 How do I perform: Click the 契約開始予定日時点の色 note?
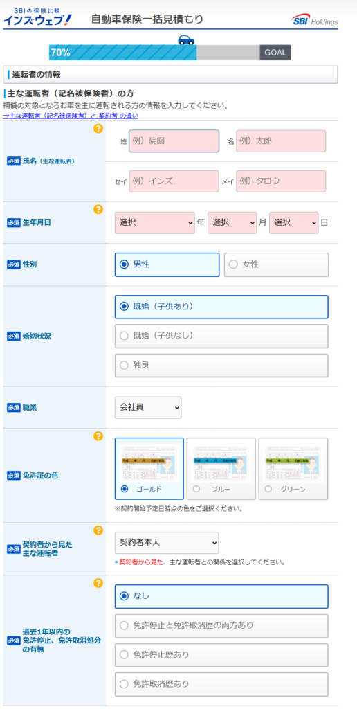point(179,509)
